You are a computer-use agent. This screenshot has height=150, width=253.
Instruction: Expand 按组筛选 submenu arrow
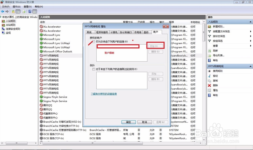click(x=250, y=41)
